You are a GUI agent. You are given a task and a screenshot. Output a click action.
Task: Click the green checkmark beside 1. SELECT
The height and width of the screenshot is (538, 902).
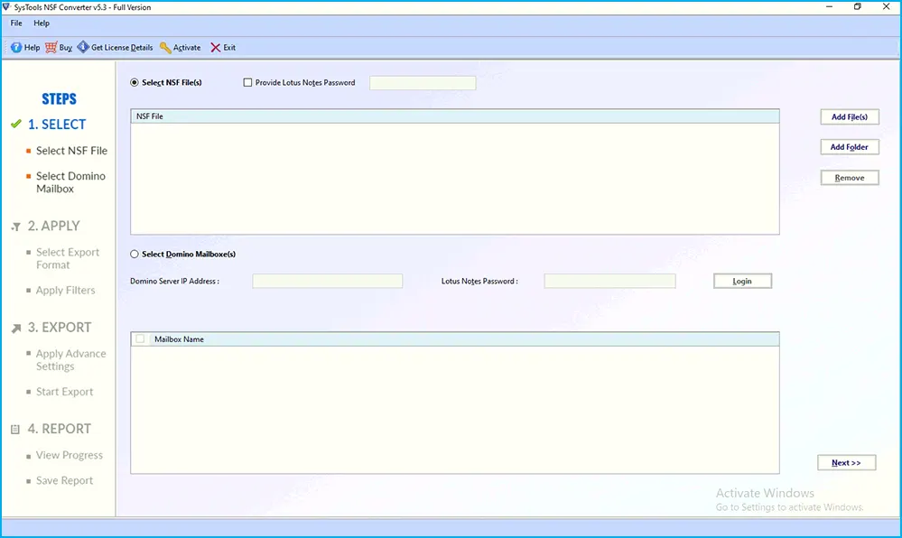[x=16, y=124]
